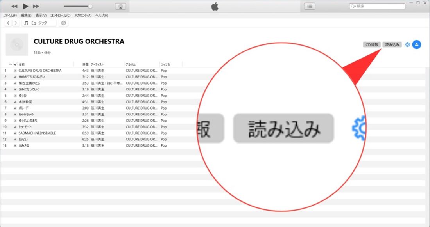Click the sort arrow column header
The height and width of the screenshot is (227, 430).
pyautogui.click(x=11, y=64)
